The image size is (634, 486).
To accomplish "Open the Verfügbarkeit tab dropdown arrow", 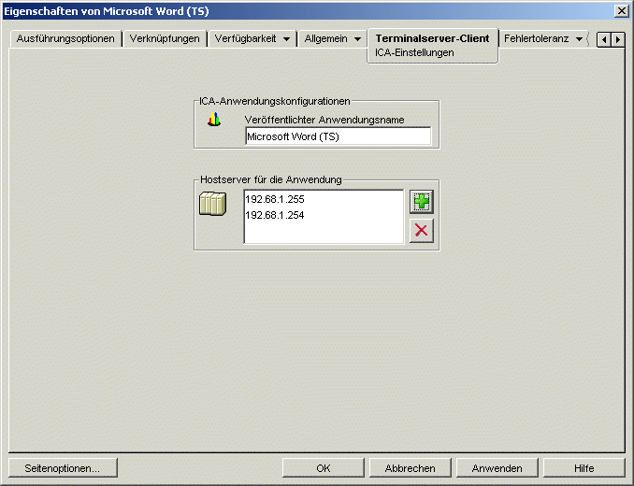I will point(286,39).
